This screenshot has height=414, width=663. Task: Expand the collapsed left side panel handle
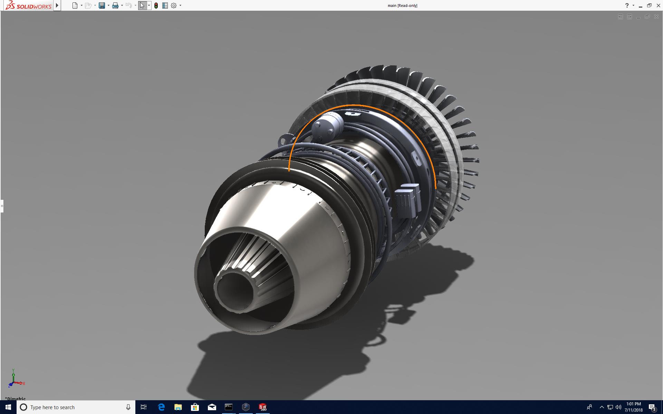pyautogui.click(x=2, y=206)
